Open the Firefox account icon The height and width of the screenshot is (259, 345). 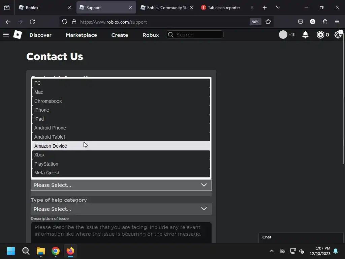click(x=312, y=22)
